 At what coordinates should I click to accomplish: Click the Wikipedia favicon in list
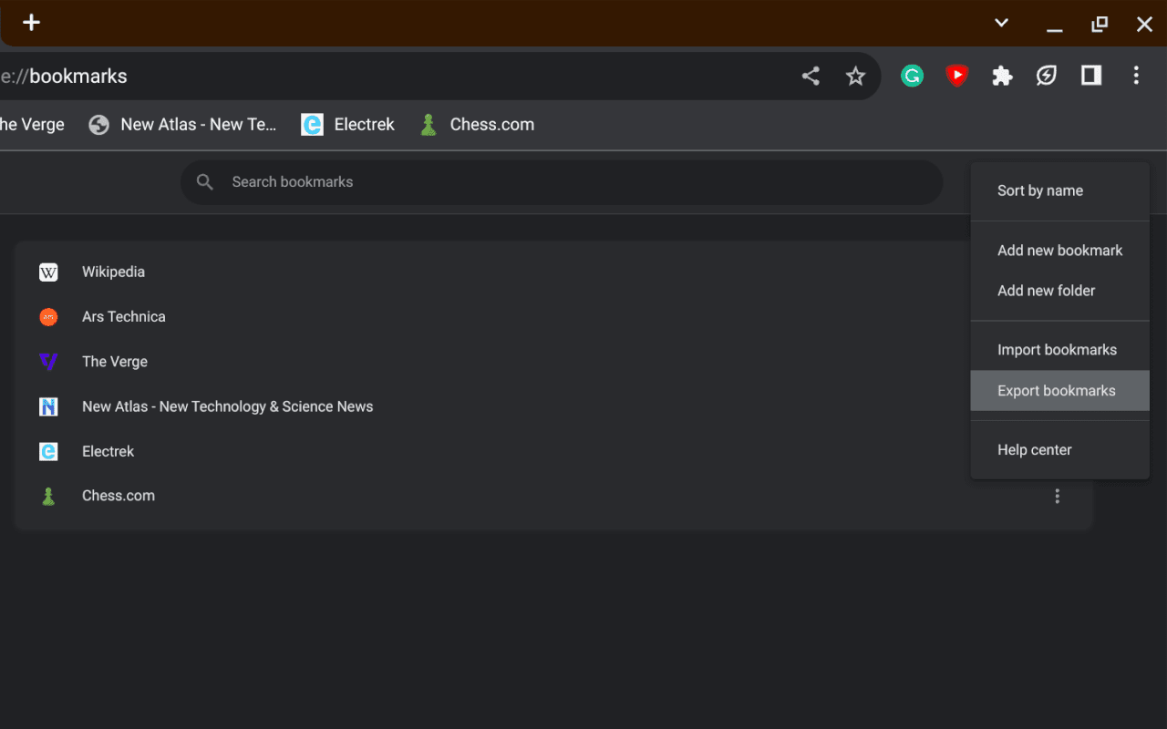[x=48, y=272]
